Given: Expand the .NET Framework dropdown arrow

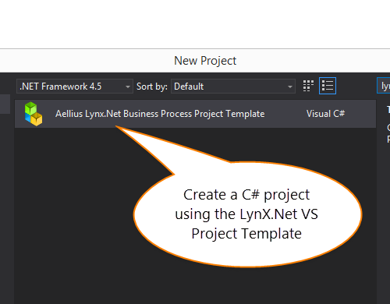Looking at the screenshot, I should [x=128, y=87].
